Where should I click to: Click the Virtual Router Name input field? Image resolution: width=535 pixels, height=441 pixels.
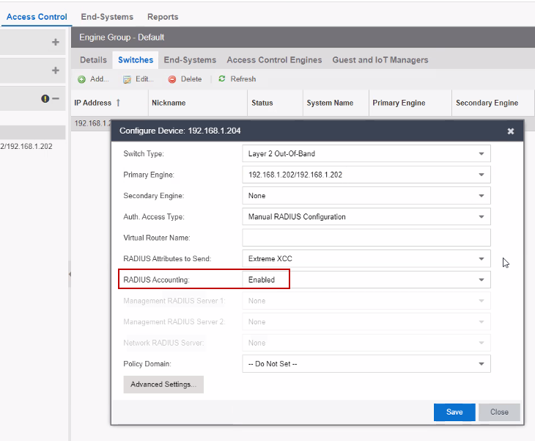366,238
